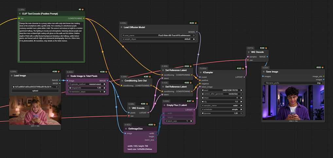
Task: Click the fox badge on Empty Flux 2 Latent #197
Action: 193,101
